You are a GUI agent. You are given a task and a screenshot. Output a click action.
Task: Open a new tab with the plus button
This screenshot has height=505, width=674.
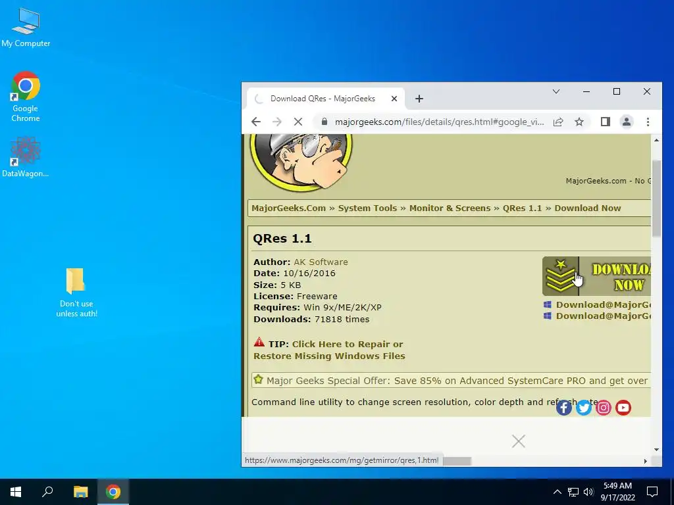pyautogui.click(x=419, y=99)
